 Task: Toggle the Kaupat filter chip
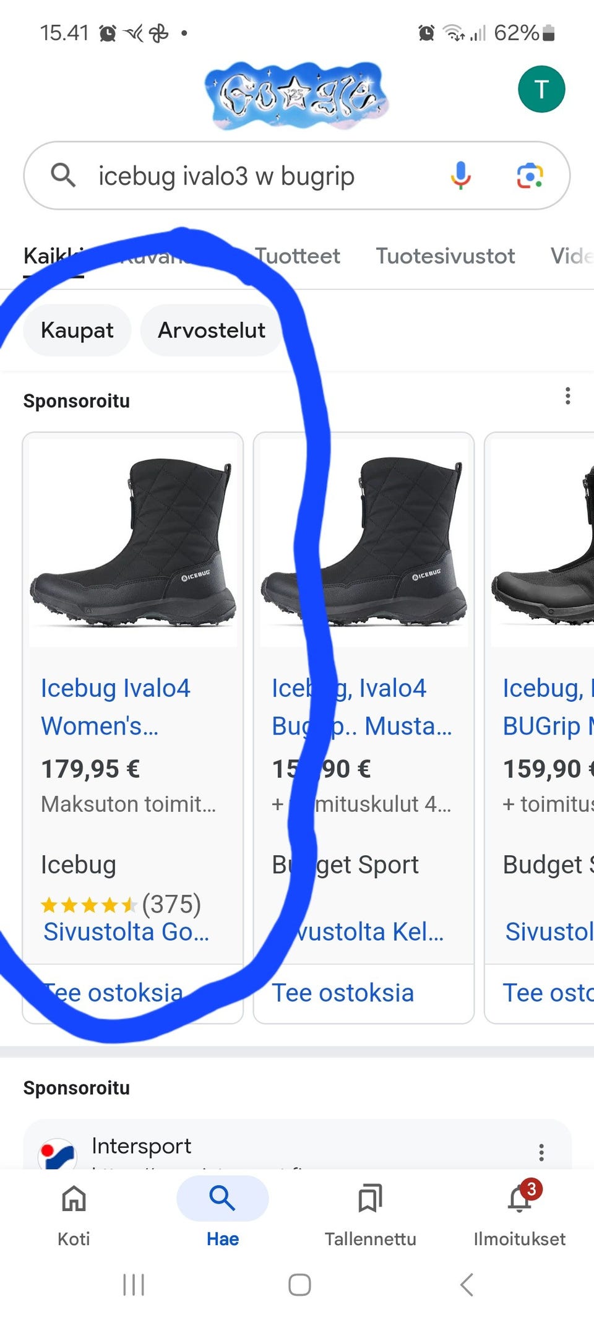[76, 330]
